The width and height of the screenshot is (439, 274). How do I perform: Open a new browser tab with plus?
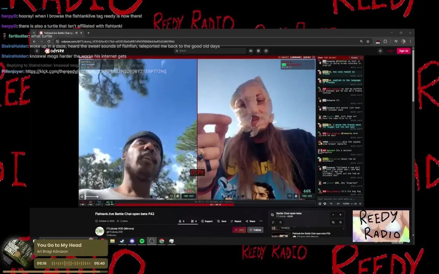tap(89, 33)
